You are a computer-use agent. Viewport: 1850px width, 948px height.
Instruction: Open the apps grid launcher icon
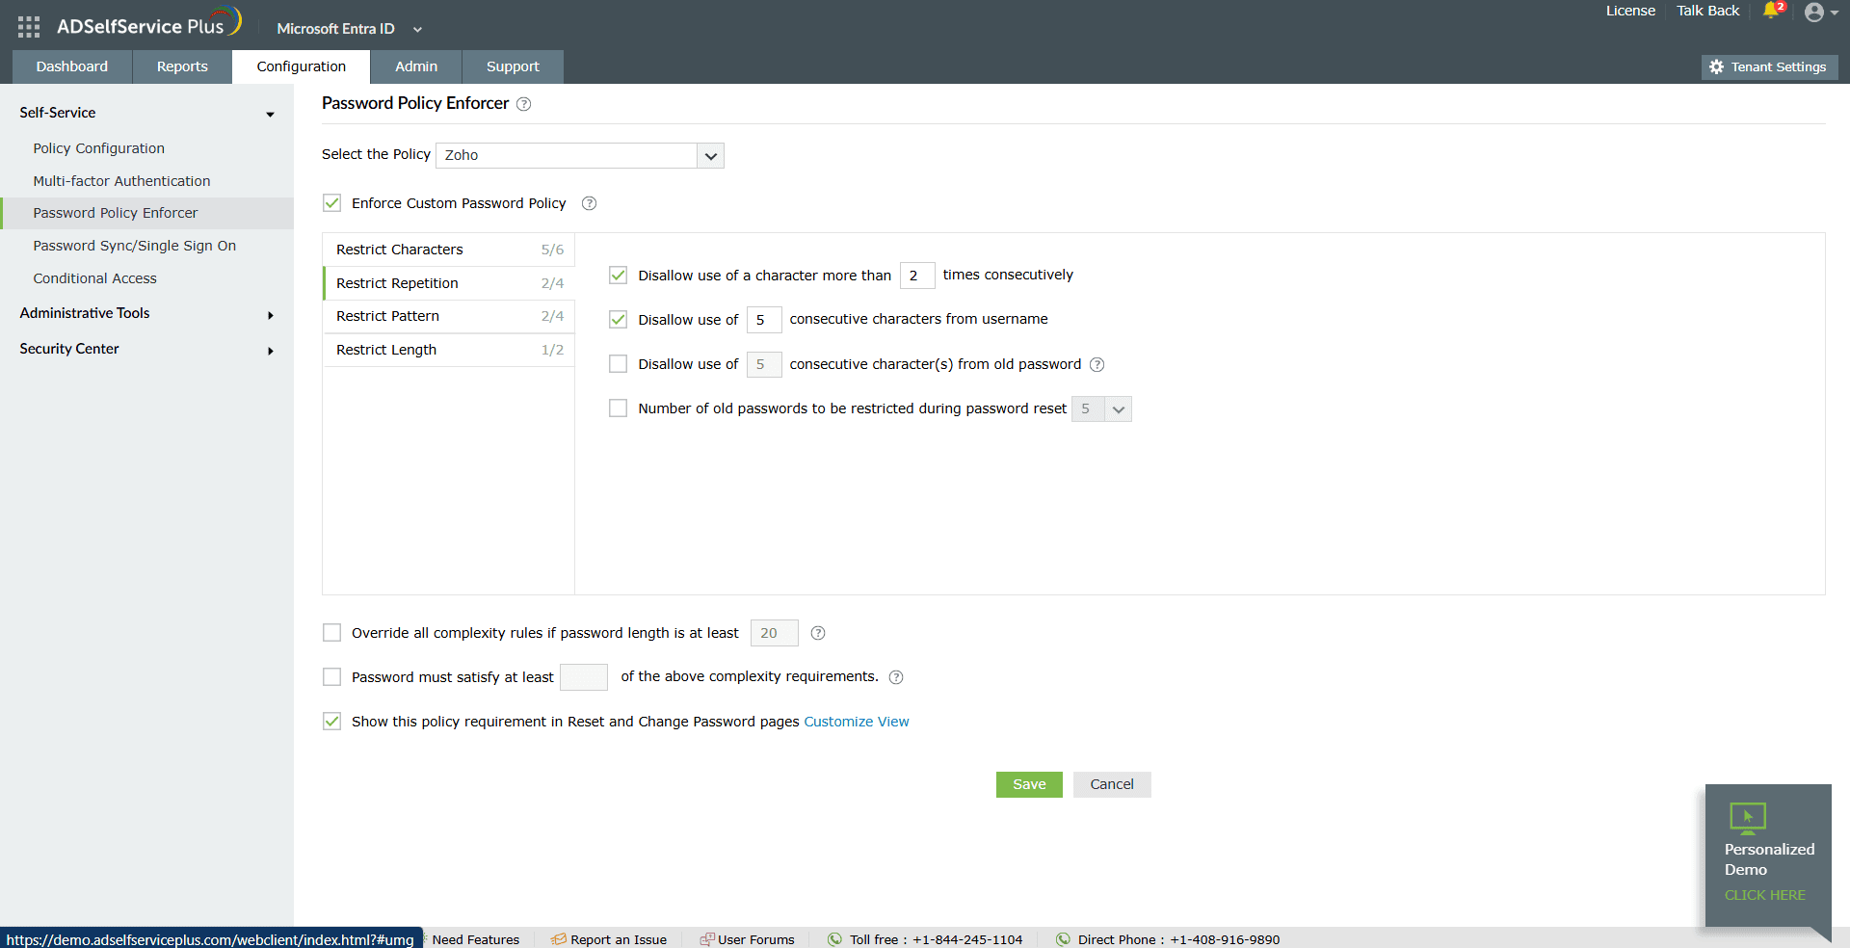(x=29, y=27)
